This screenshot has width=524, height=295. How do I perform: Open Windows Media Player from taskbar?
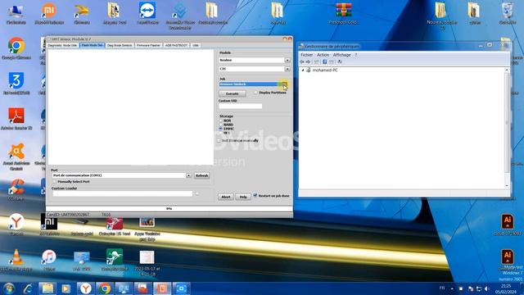[x=65, y=288]
